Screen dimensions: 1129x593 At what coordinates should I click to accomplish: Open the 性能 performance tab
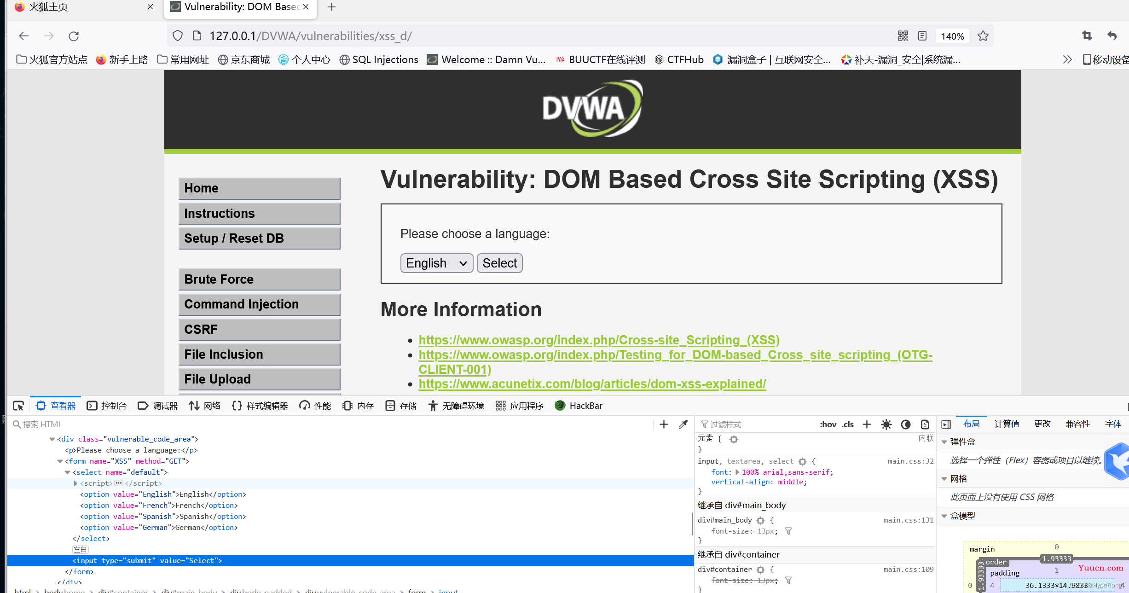pyautogui.click(x=315, y=406)
